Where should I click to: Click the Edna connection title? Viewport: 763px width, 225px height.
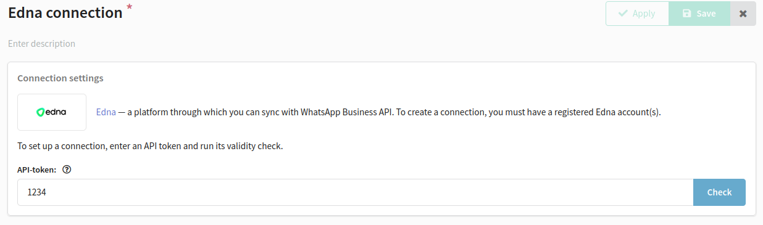point(65,13)
